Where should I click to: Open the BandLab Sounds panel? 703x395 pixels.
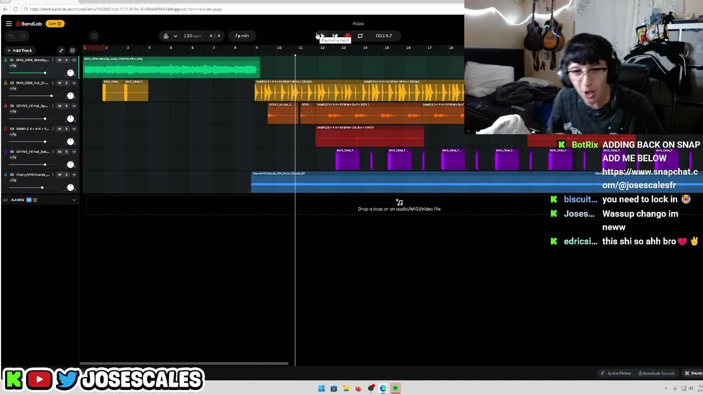click(656, 374)
